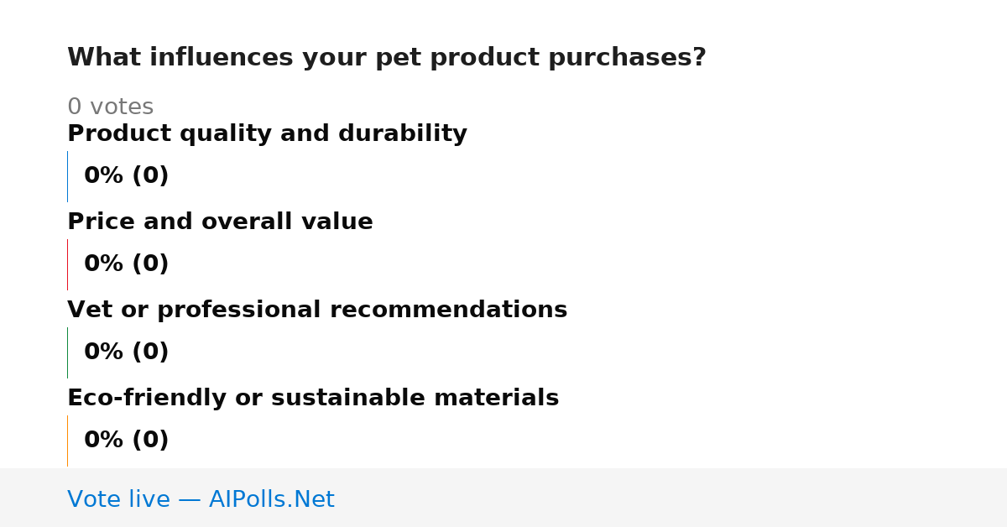Open the Vote live AIPolls.Net link
This screenshot has height=527, width=1007.
click(201, 499)
